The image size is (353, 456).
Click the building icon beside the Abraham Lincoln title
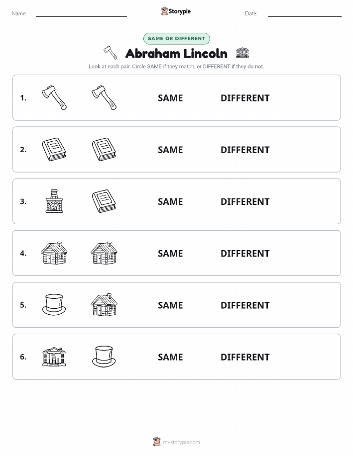(x=242, y=53)
